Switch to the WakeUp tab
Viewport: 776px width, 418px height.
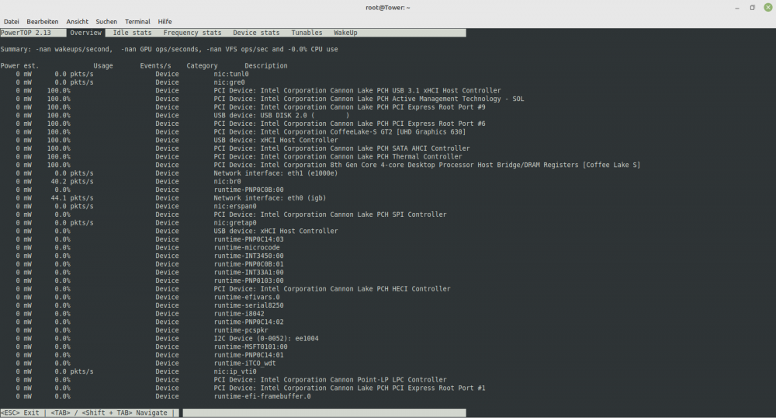pyautogui.click(x=345, y=33)
